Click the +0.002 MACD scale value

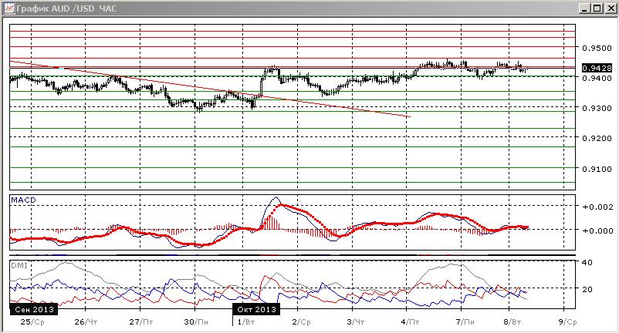[x=597, y=207]
